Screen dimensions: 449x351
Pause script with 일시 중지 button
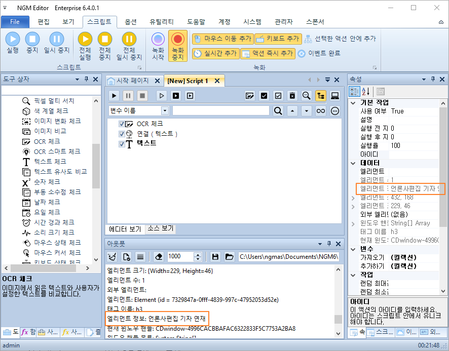pos(57,43)
